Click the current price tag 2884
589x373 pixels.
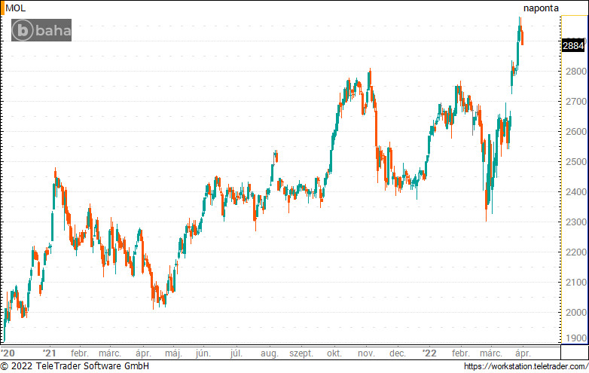click(573, 45)
